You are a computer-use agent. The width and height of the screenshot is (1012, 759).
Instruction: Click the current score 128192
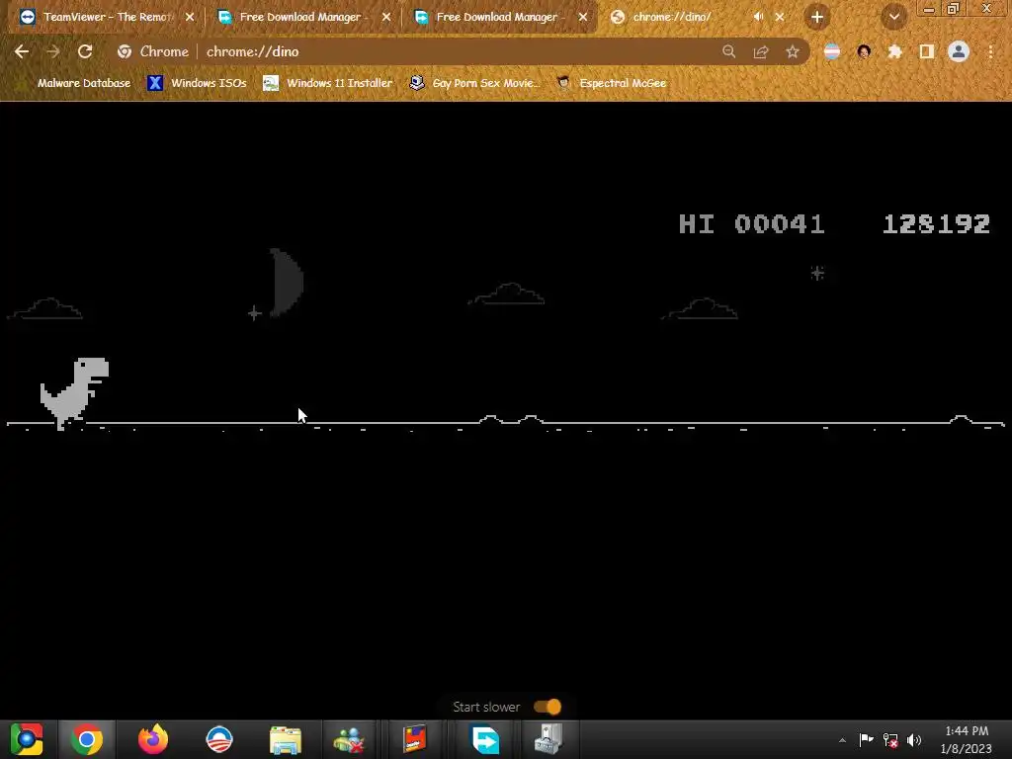pyautogui.click(x=936, y=224)
